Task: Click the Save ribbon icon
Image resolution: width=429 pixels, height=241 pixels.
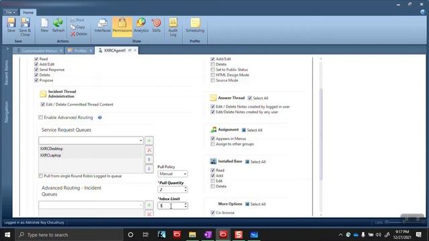Action: (x=11, y=25)
